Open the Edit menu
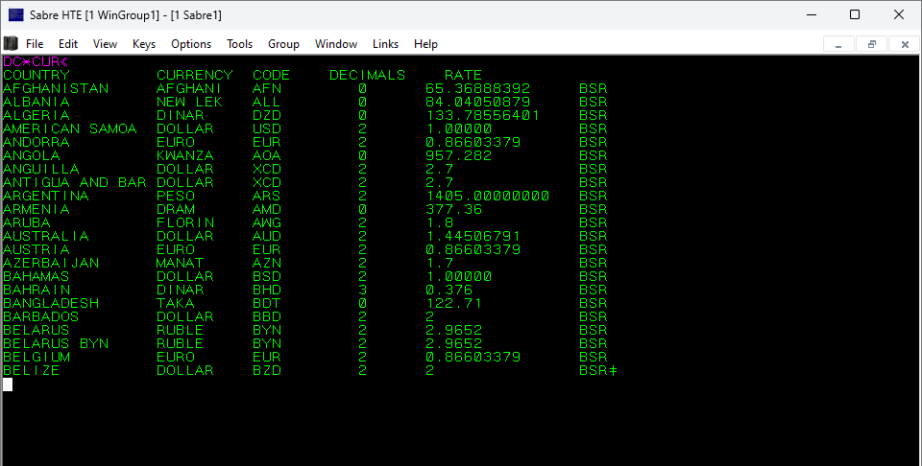Image resolution: width=922 pixels, height=466 pixels. (68, 44)
